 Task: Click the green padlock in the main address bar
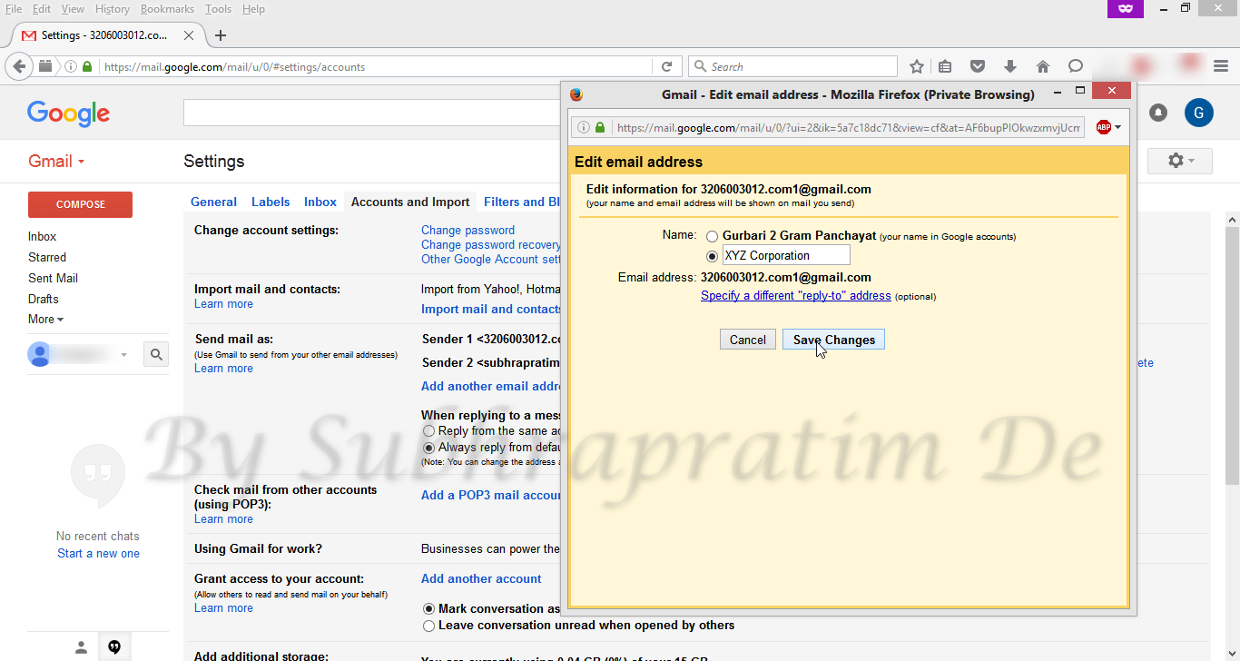click(x=87, y=66)
